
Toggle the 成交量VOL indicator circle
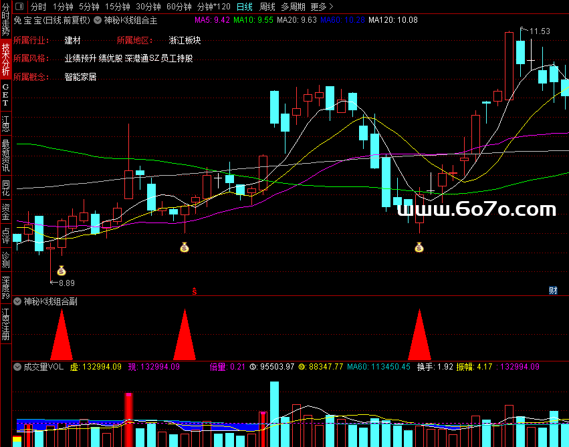tap(17, 367)
